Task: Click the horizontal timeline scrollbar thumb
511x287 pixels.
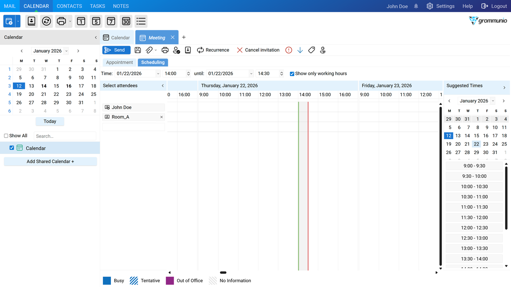Action: pyautogui.click(x=223, y=272)
